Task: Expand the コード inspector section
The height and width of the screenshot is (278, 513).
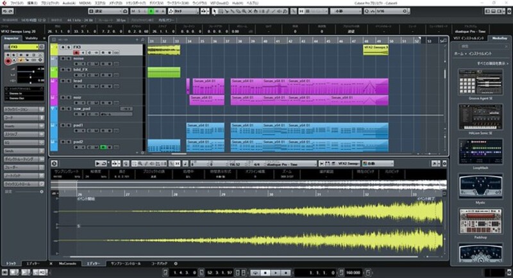Action: 24,118
